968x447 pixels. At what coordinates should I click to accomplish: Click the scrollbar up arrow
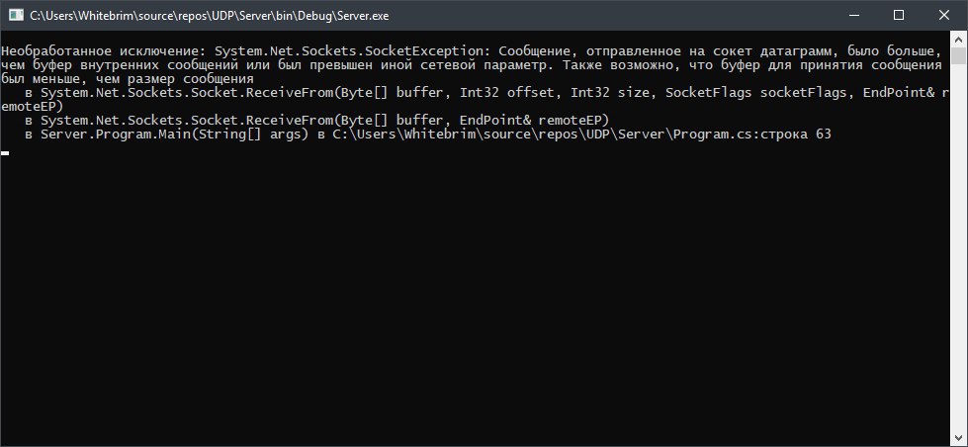[958, 38]
